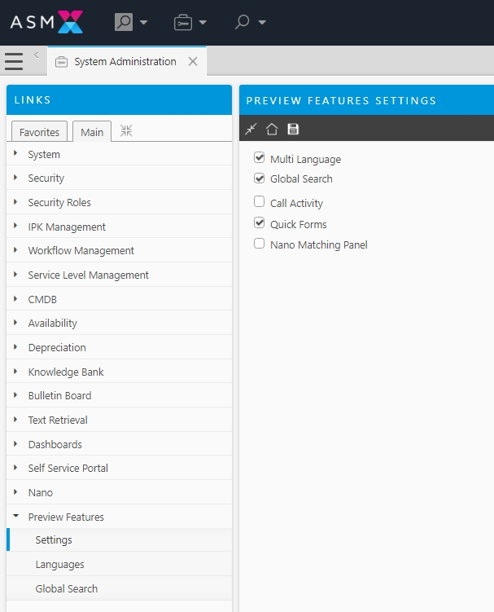Collapse all links tree icon

[x=126, y=131]
